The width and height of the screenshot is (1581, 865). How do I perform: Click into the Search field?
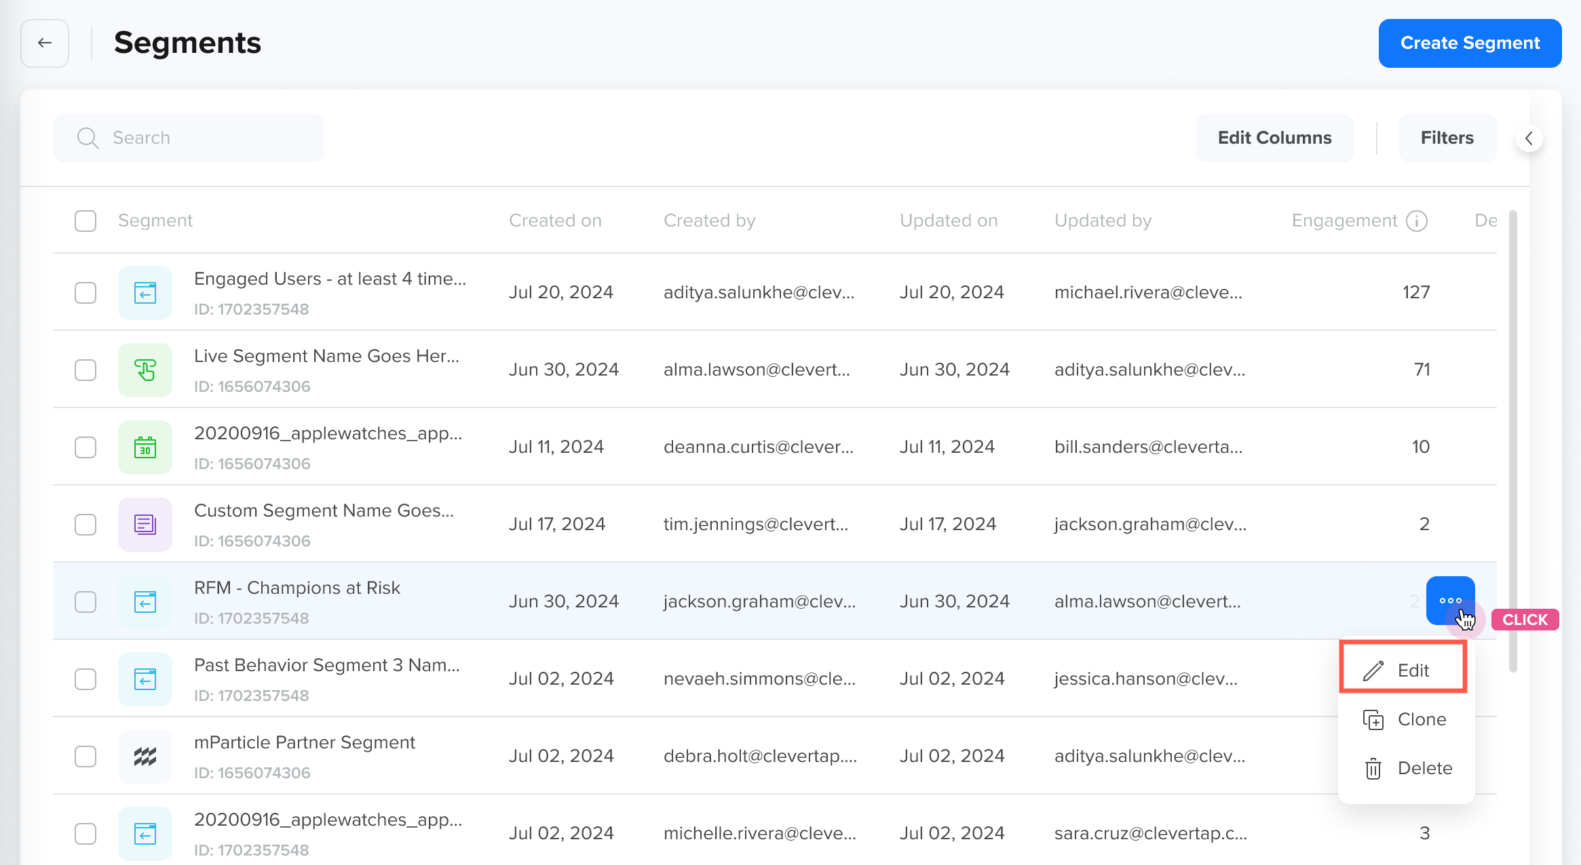click(x=189, y=138)
